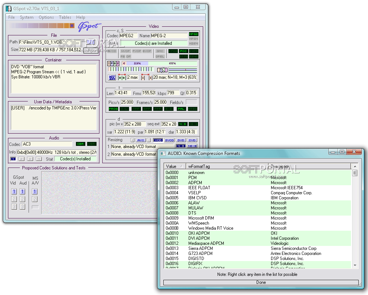The height and width of the screenshot is (295, 368).
Task: Click the PAL standard indicator
Action: point(181,109)
